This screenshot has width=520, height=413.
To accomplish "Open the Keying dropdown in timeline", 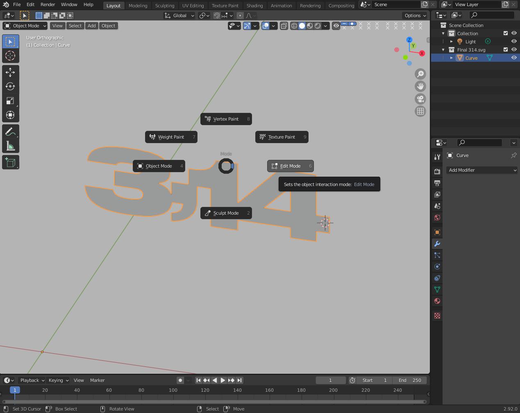I will (58, 380).
